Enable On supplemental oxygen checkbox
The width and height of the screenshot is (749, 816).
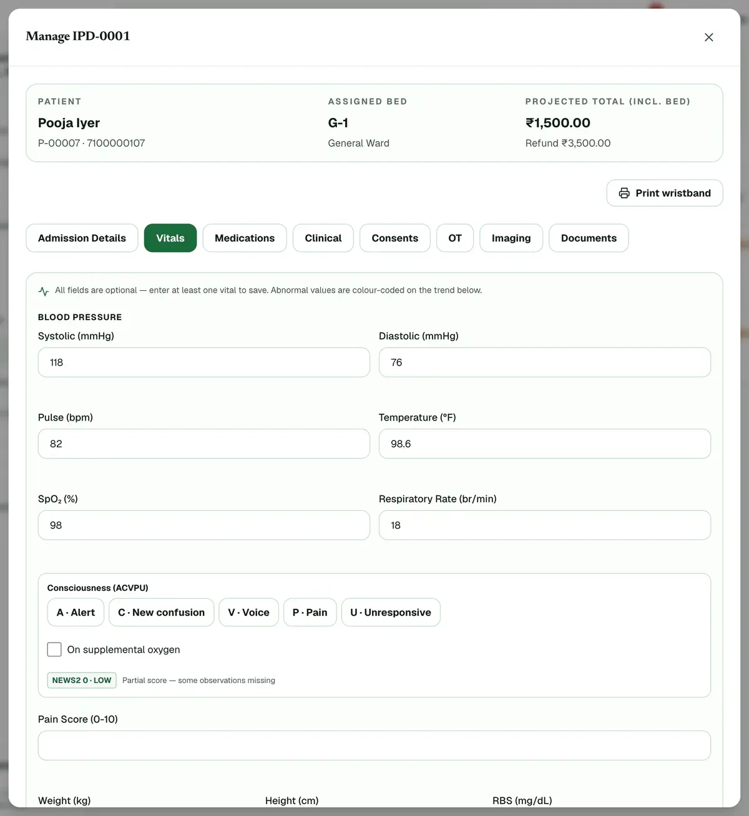tap(54, 649)
